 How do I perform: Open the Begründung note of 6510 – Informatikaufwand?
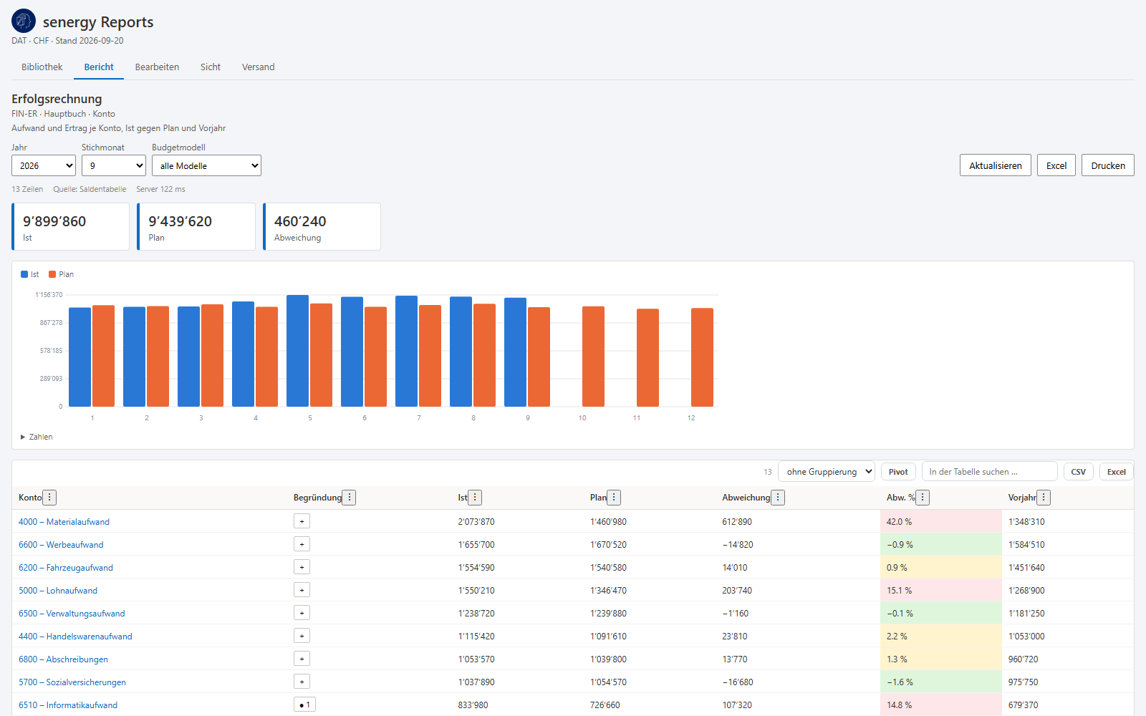pos(304,705)
